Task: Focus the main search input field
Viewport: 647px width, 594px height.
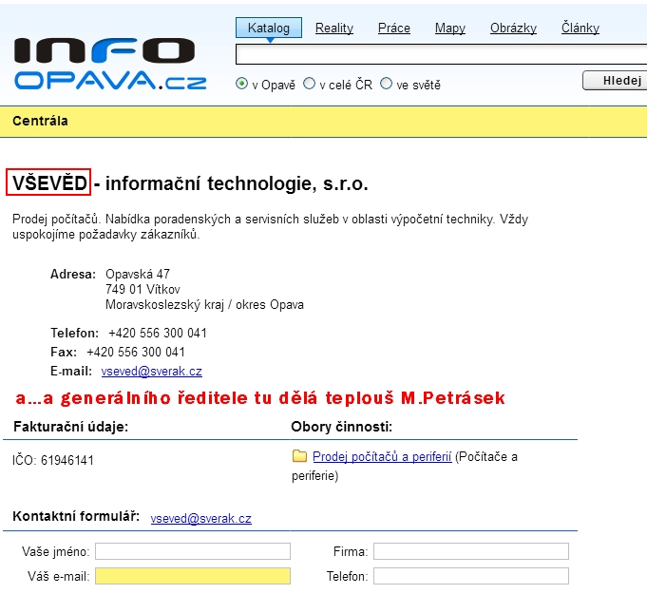Action: 441,54
